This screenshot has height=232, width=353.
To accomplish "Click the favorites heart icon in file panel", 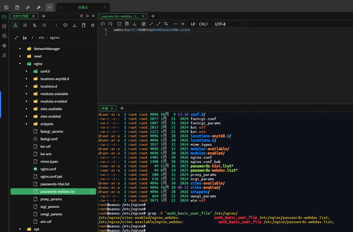I will [x=65, y=25].
